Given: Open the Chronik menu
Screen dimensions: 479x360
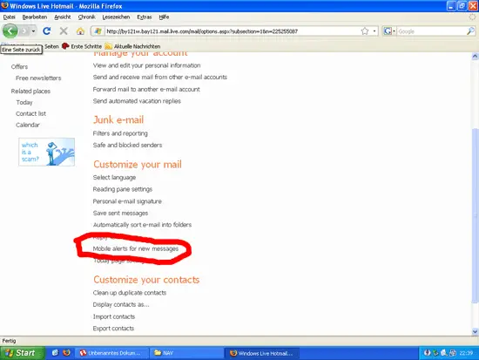Looking at the screenshot, I should (86, 17).
